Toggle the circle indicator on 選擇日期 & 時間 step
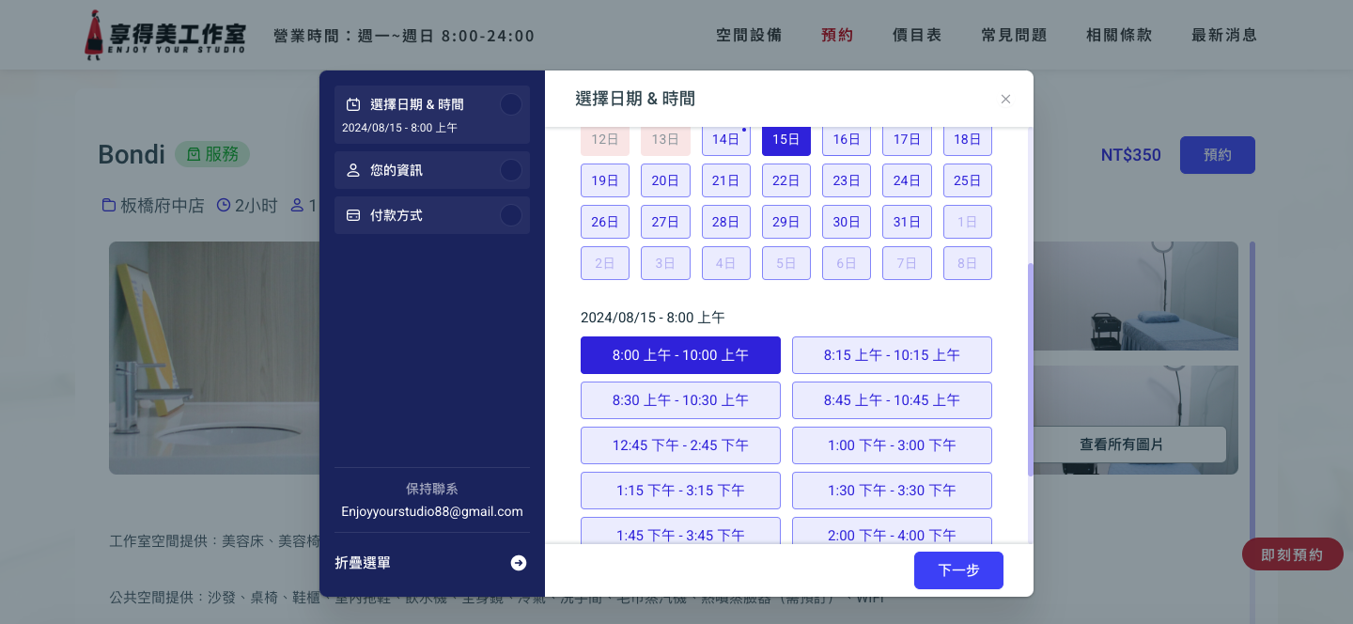The image size is (1353, 624). pos(511,104)
